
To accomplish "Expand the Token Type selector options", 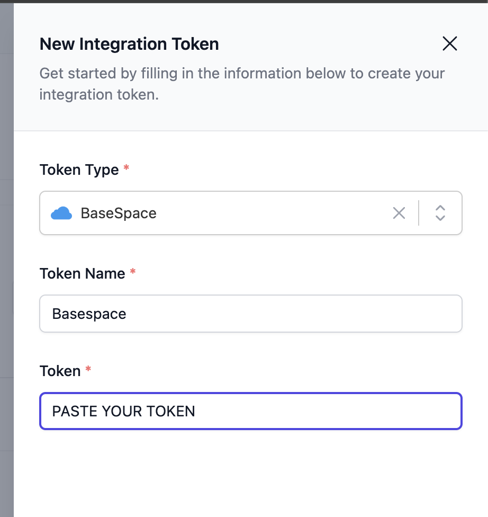I will 439,213.
